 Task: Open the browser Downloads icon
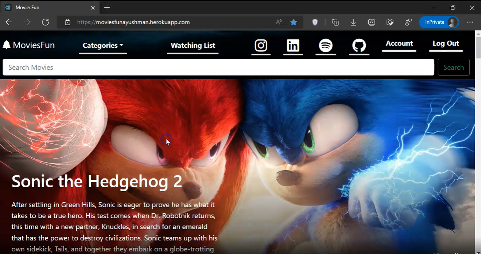[353, 22]
